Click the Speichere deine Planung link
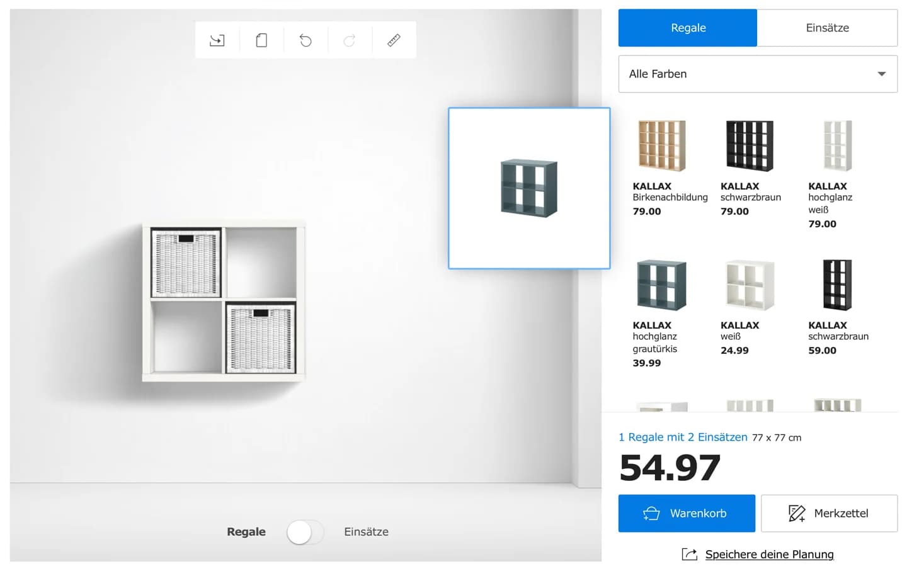This screenshot has height=571, width=907. [769, 554]
